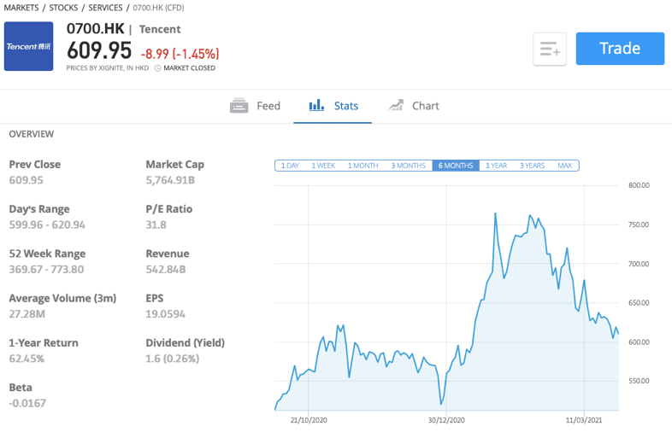Click the 1-Year Return value 62.45%

tap(27, 359)
